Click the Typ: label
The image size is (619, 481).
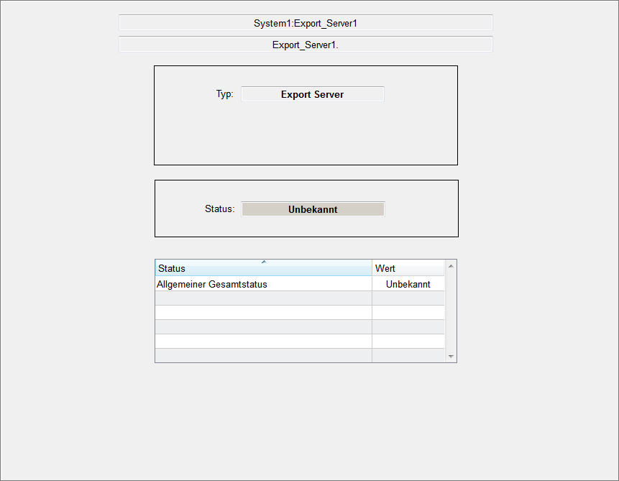pyautogui.click(x=224, y=94)
